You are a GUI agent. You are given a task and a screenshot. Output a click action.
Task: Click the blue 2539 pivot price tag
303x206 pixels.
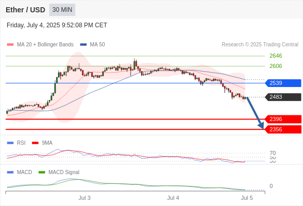coord(283,83)
